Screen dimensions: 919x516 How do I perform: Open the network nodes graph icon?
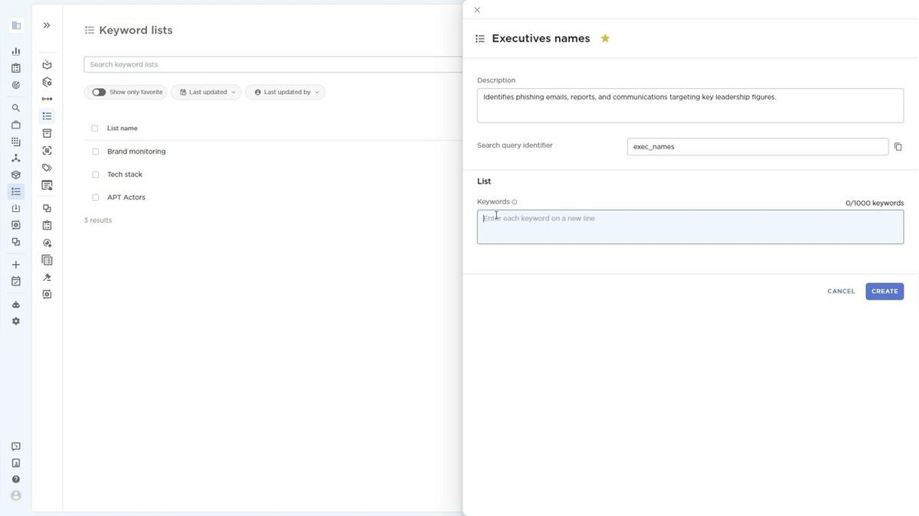(x=16, y=158)
